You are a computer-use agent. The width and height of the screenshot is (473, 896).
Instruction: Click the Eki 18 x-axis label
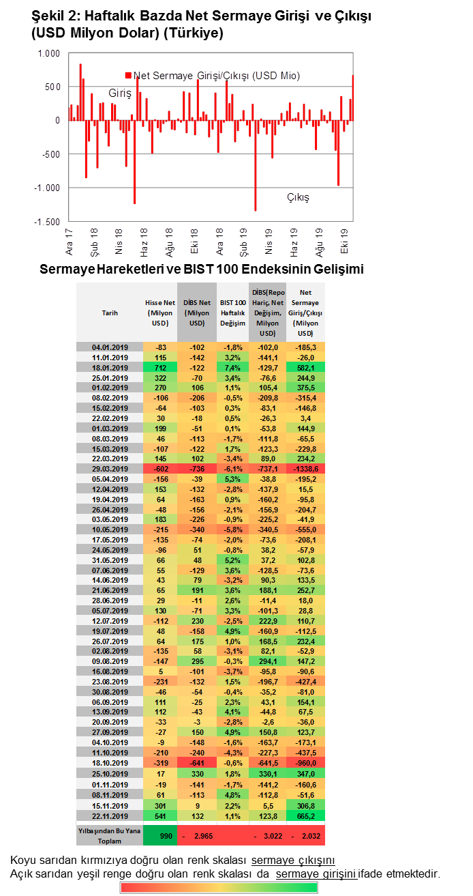pyautogui.click(x=194, y=241)
